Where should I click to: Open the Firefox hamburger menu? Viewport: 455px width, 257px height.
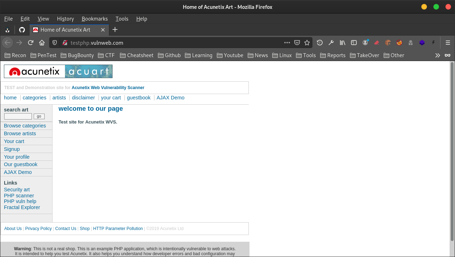(448, 43)
